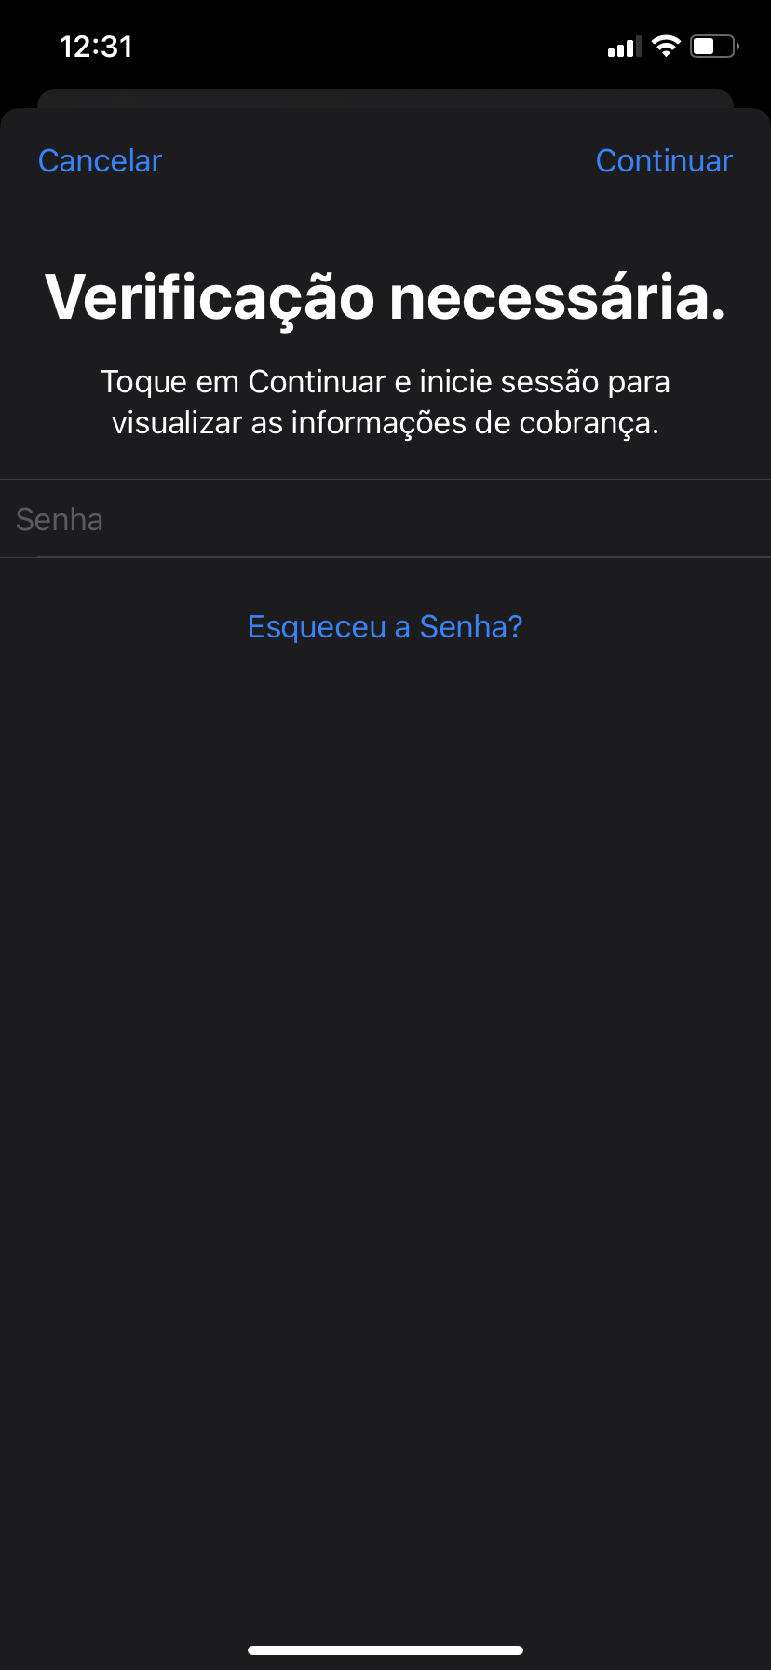Open the Esqueceu a Senha? link
Screen dimensions: 771x1670
coord(385,627)
